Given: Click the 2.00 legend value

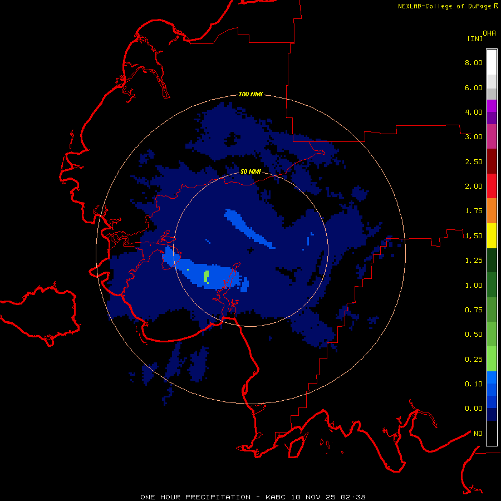Looking at the screenshot, I should click(x=474, y=186).
